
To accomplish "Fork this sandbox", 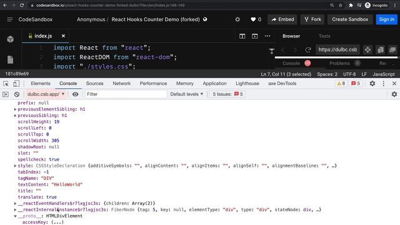I will pos(312,19).
